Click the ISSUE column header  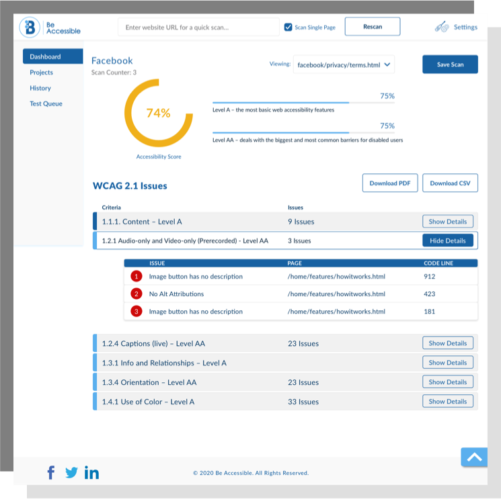tap(157, 263)
